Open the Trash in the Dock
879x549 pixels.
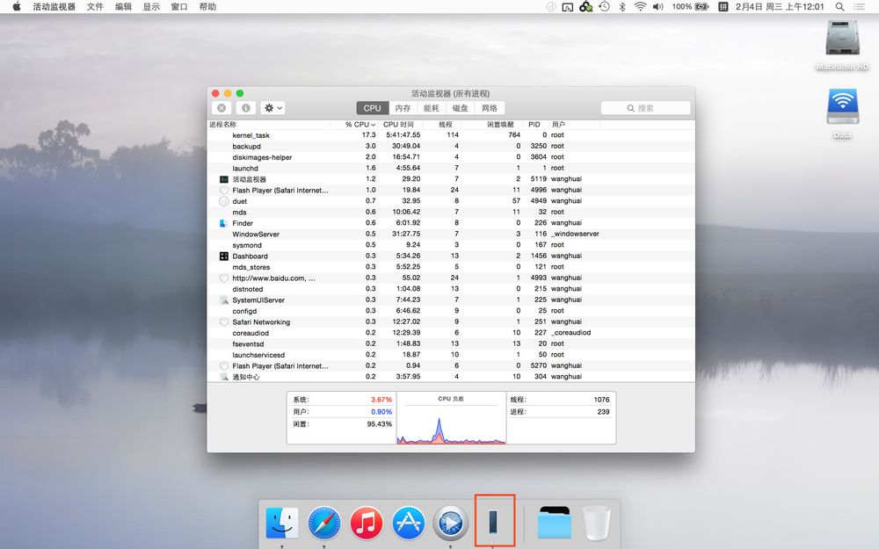pos(596,524)
